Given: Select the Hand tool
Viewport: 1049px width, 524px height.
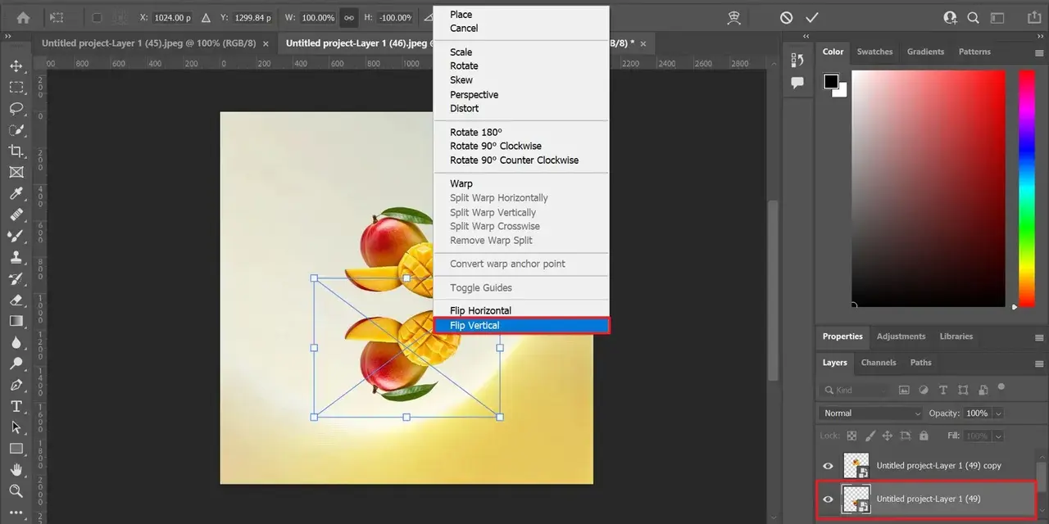Looking at the screenshot, I should [16, 470].
